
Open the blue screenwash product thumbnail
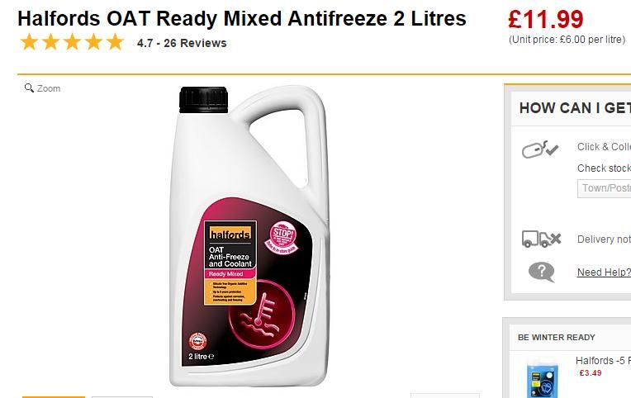[543, 378]
